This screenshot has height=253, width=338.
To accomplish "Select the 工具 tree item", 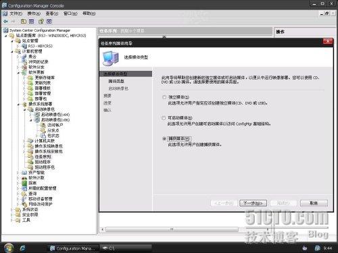I will point(26,220).
